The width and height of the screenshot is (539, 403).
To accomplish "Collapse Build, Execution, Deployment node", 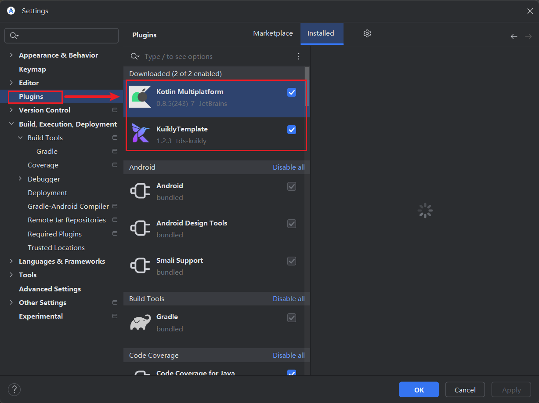I will pos(11,124).
